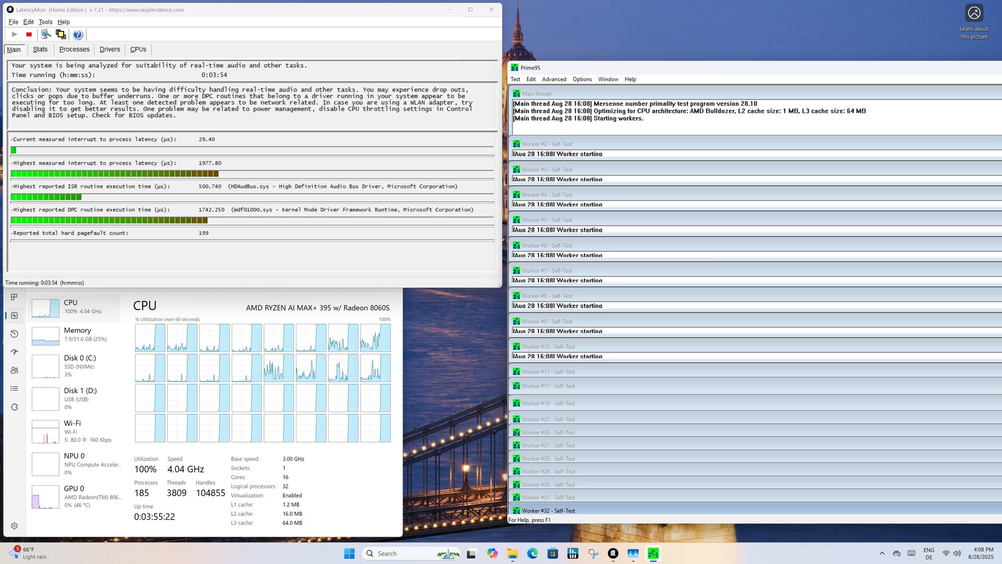This screenshot has width=1002, height=564.
Task: Open Task Manager Startup apps page icon
Action: [15, 352]
